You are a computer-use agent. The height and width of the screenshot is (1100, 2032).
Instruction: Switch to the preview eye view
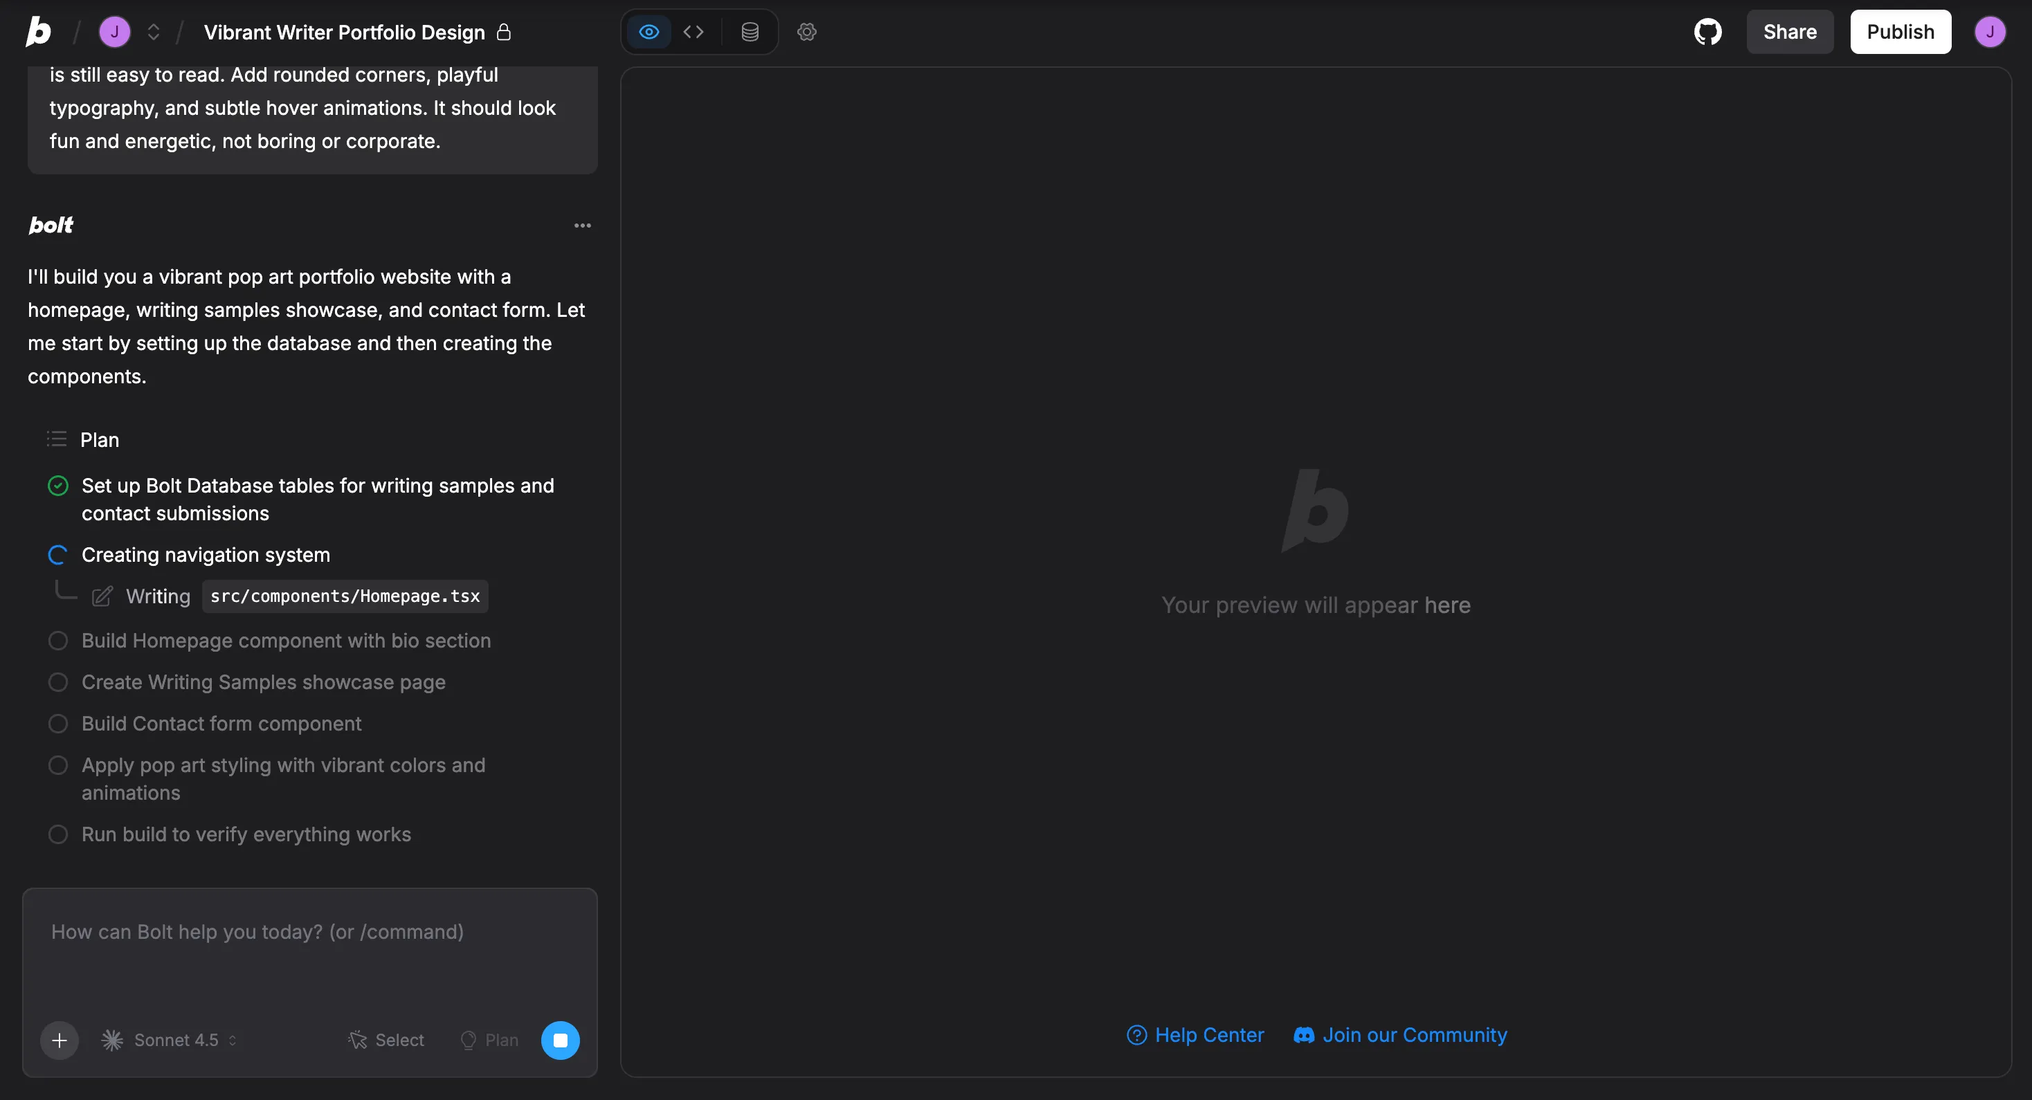(648, 33)
